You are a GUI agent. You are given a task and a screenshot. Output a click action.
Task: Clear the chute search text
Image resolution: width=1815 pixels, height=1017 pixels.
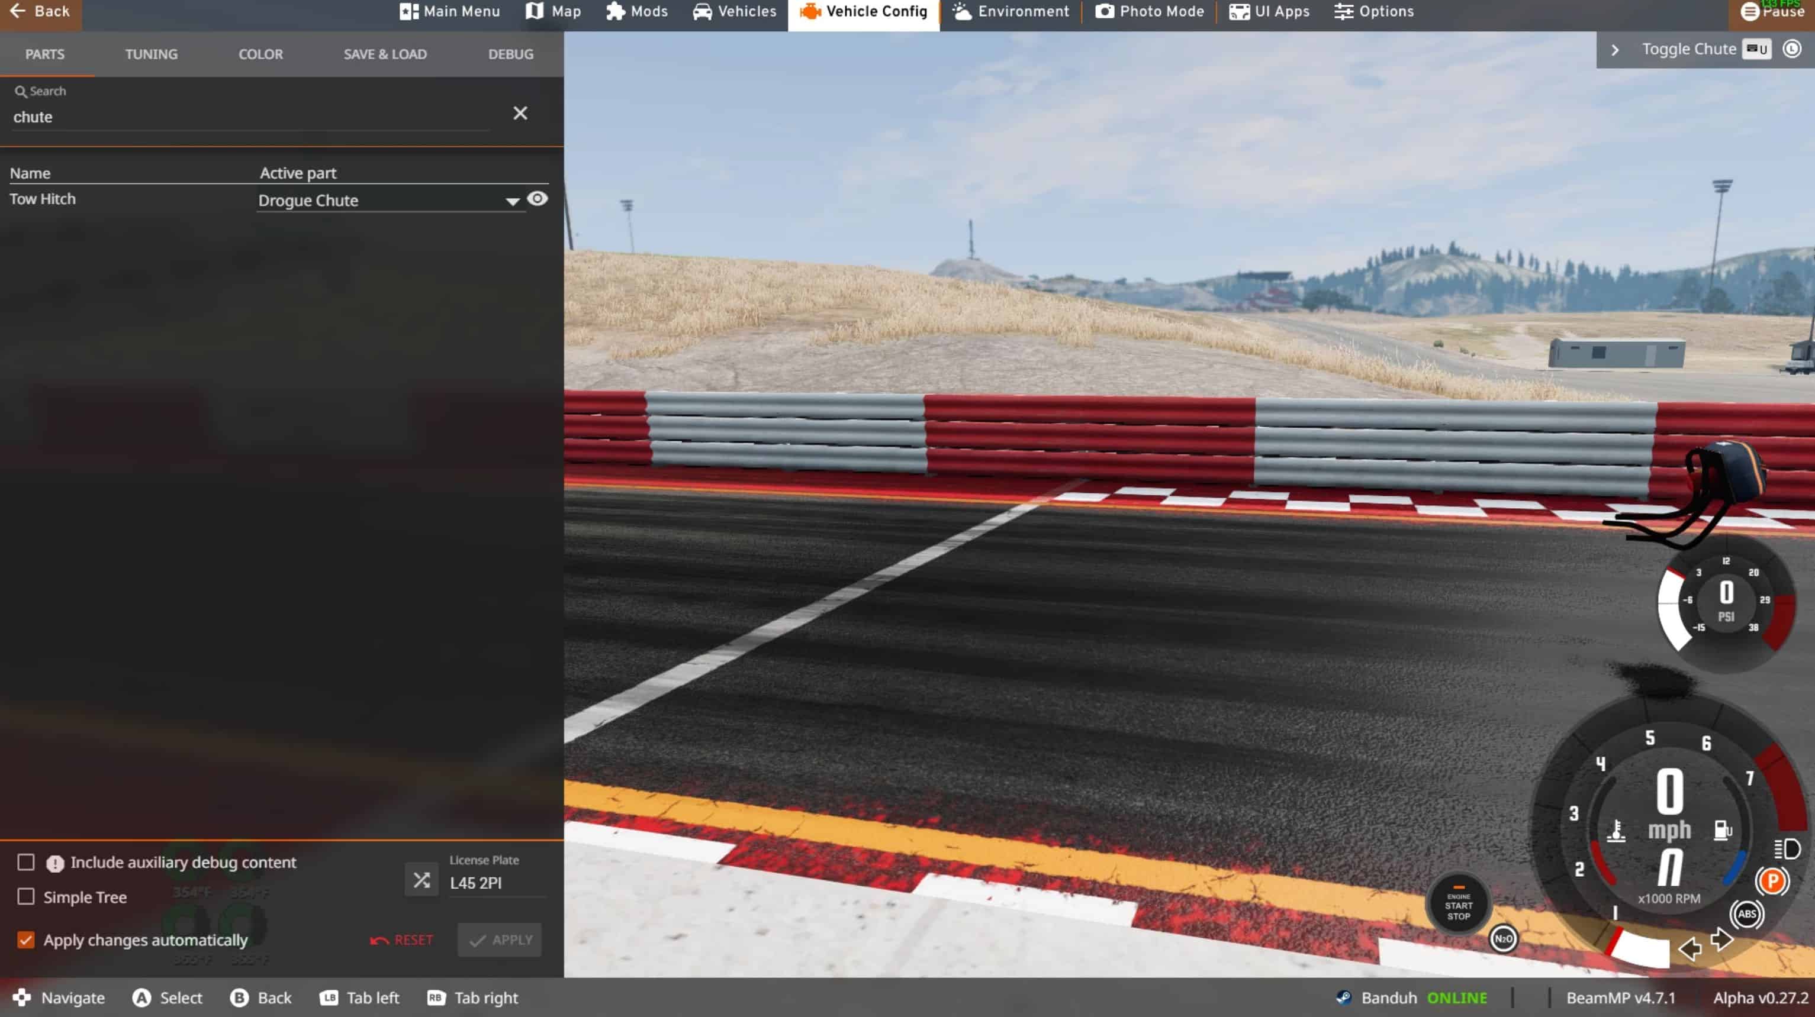[520, 114]
